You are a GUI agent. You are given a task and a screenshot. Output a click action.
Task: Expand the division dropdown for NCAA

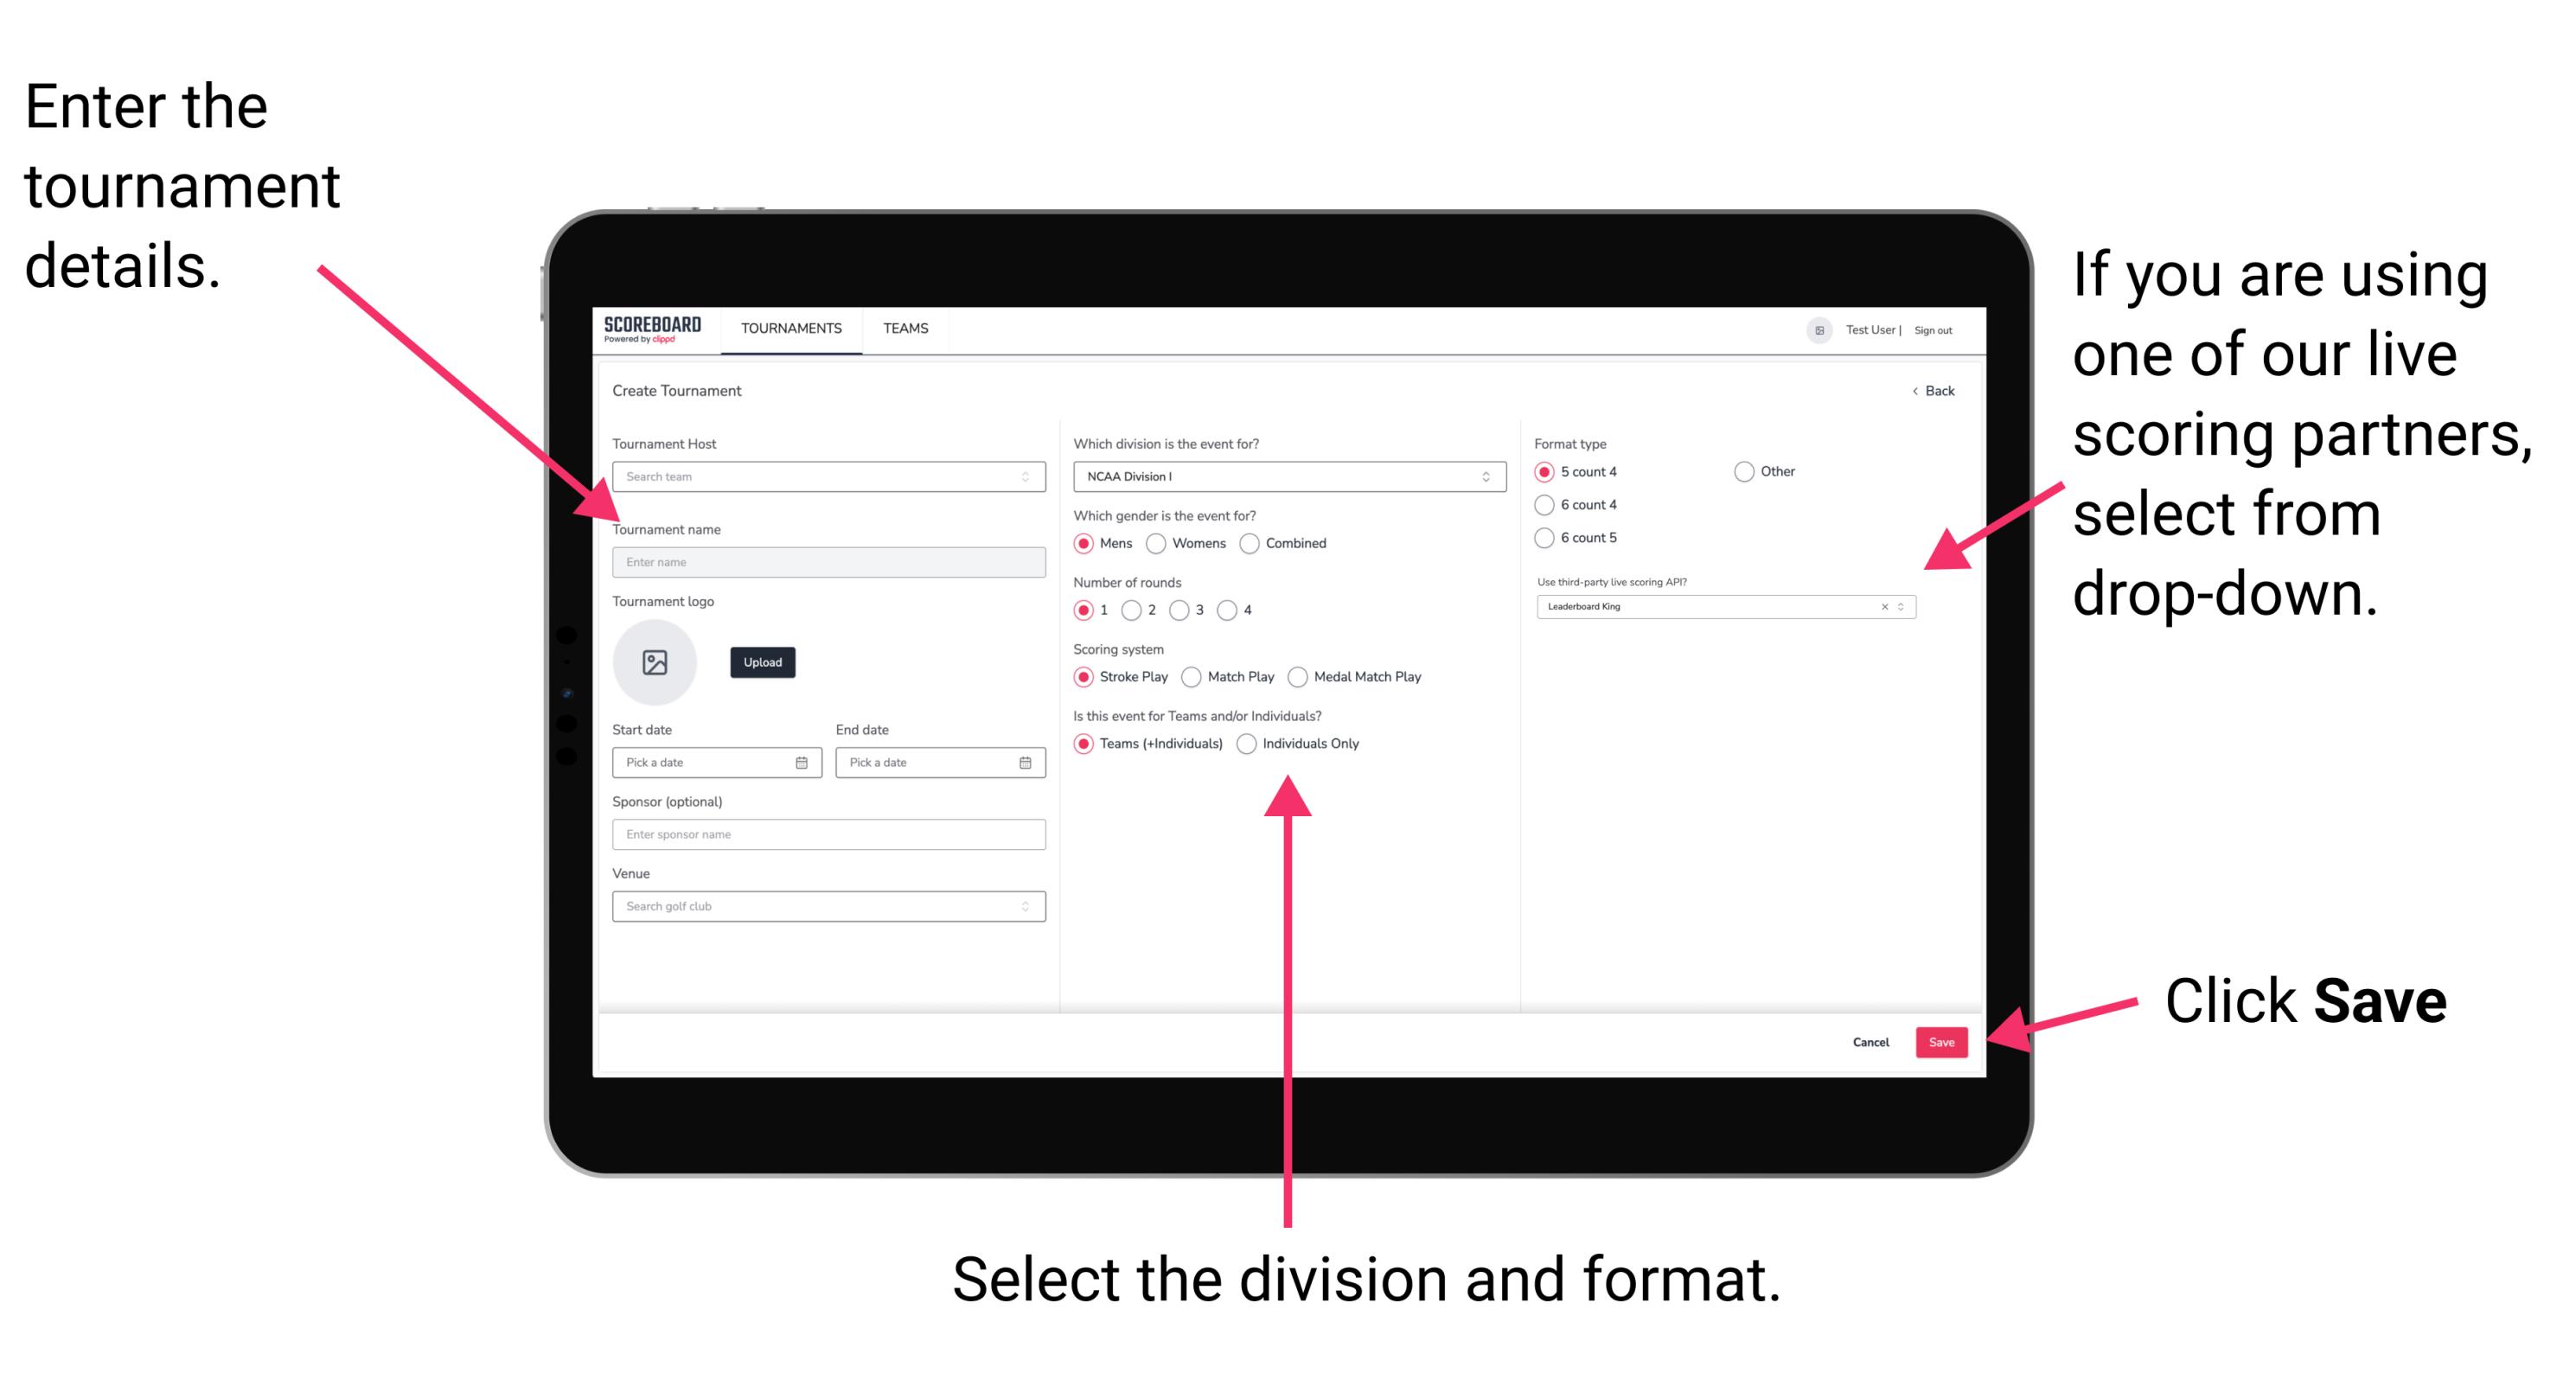point(1486,476)
